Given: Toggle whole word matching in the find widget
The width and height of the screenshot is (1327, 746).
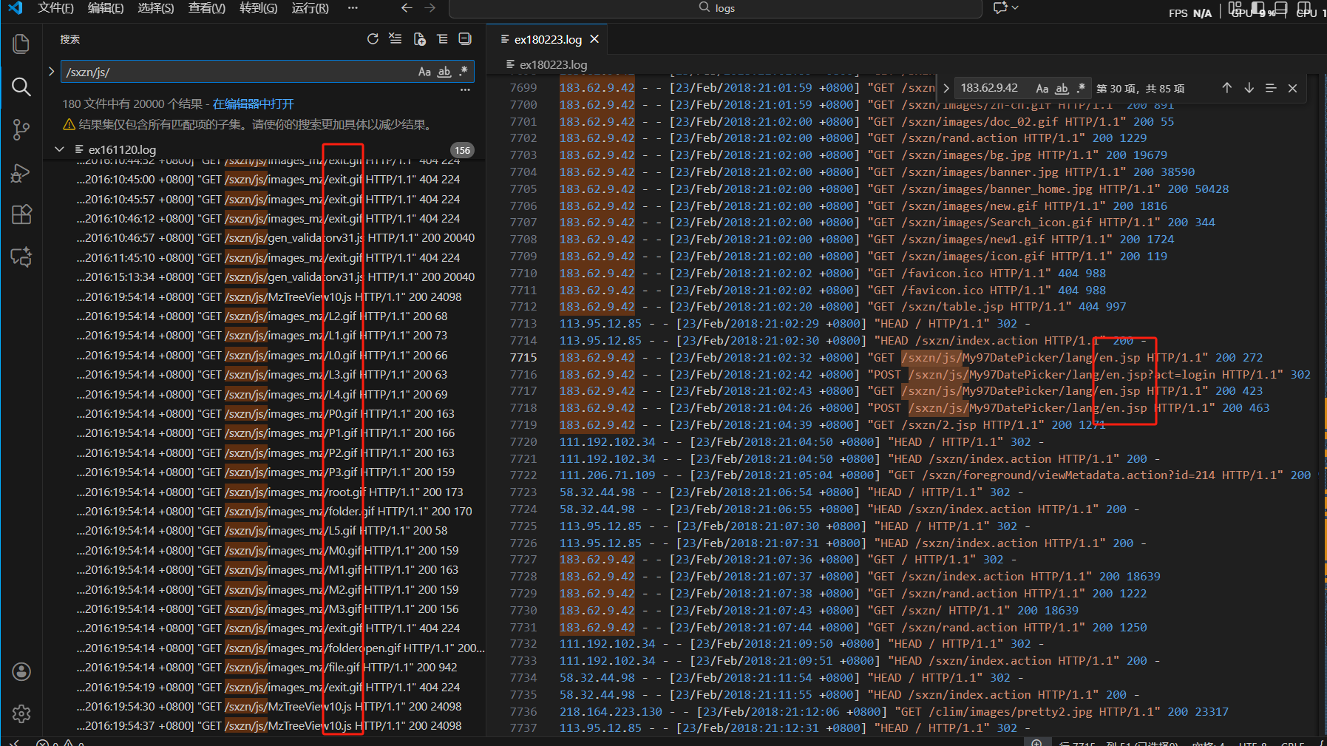Looking at the screenshot, I should [1062, 88].
